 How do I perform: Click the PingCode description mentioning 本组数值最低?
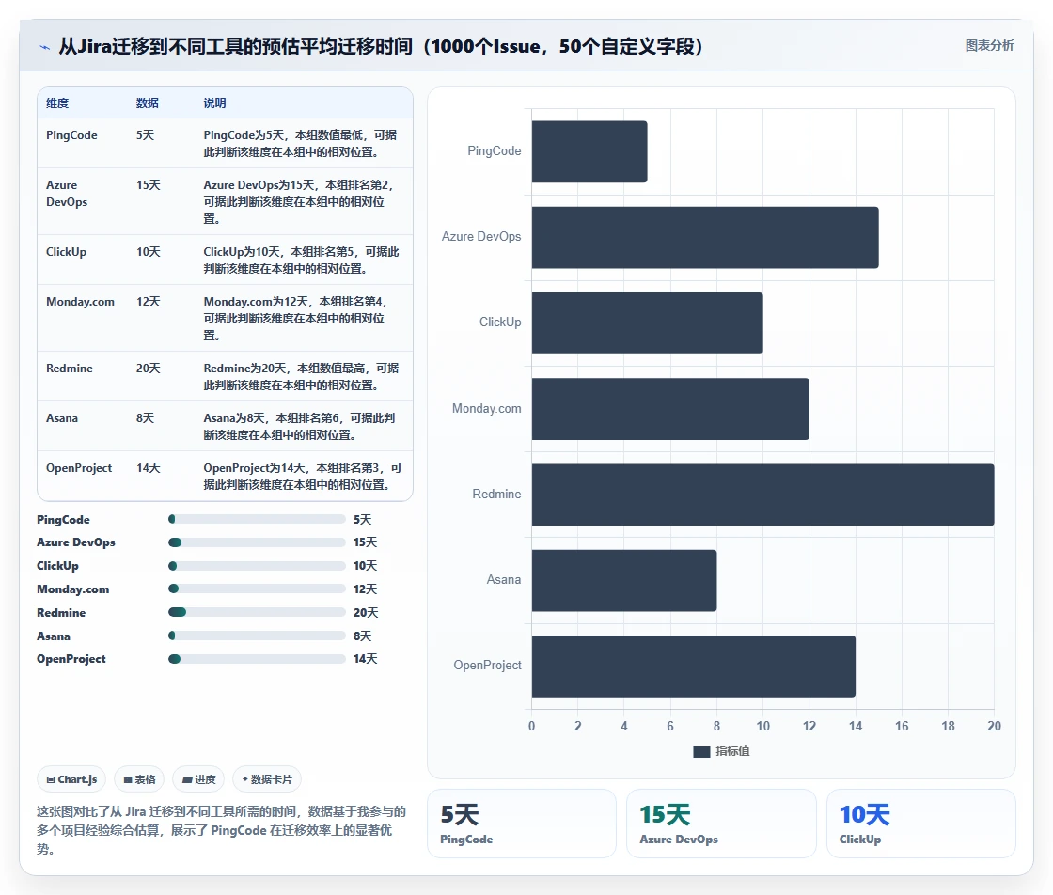tap(300, 143)
